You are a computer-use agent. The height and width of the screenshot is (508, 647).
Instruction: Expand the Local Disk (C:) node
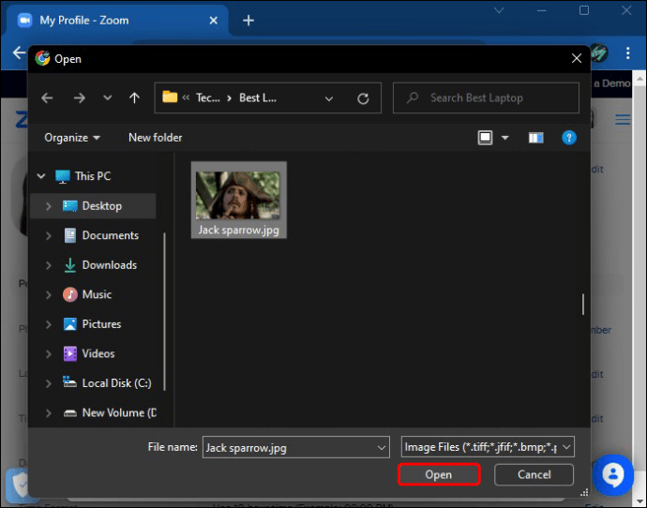pyautogui.click(x=48, y=383)
